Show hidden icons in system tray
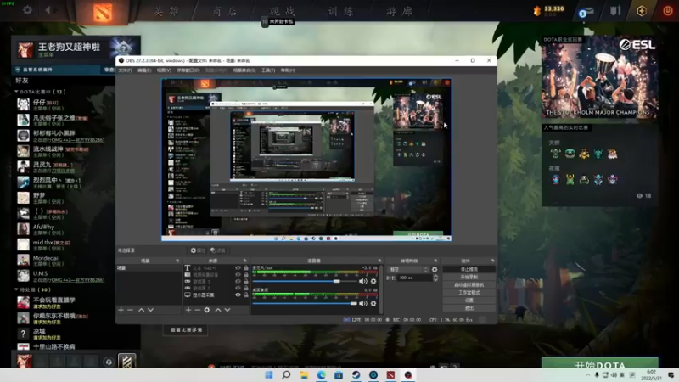The height and width of the screenshot is (382, 679). (x=588, y=375)
